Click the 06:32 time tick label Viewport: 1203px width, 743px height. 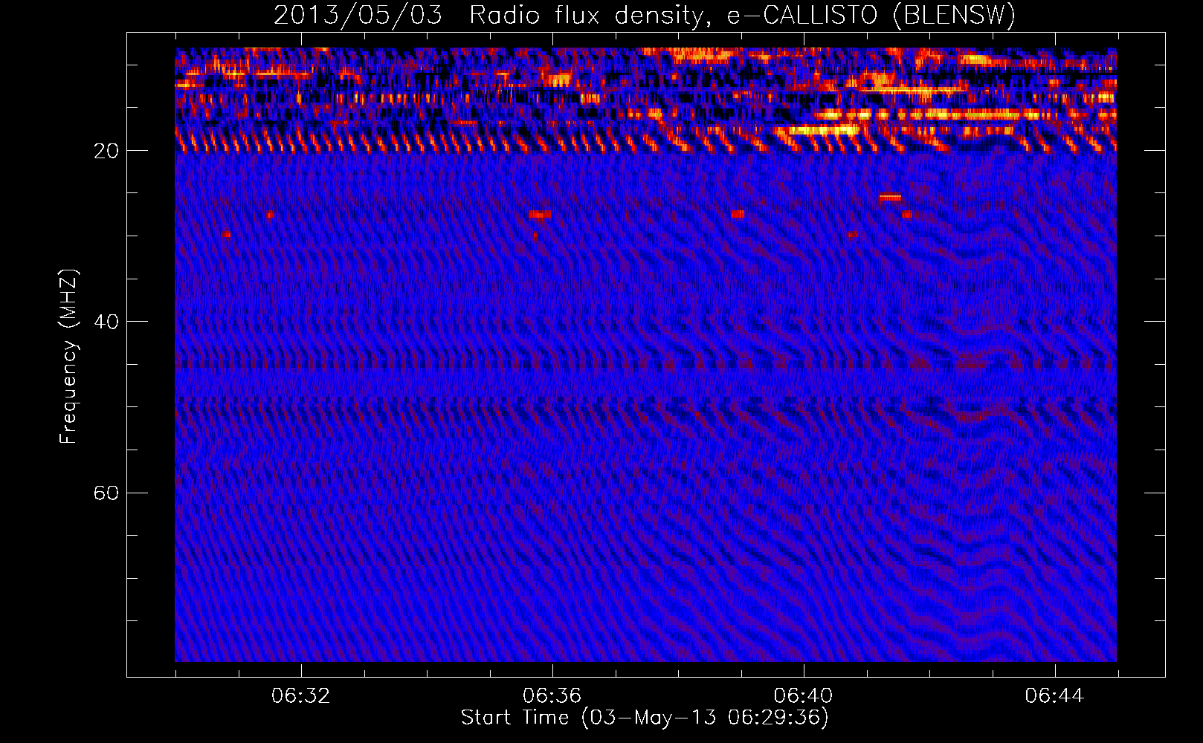tap(301, 696)
